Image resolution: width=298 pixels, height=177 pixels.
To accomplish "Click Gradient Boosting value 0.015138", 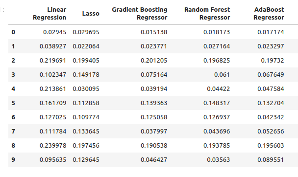I will 154,32.
